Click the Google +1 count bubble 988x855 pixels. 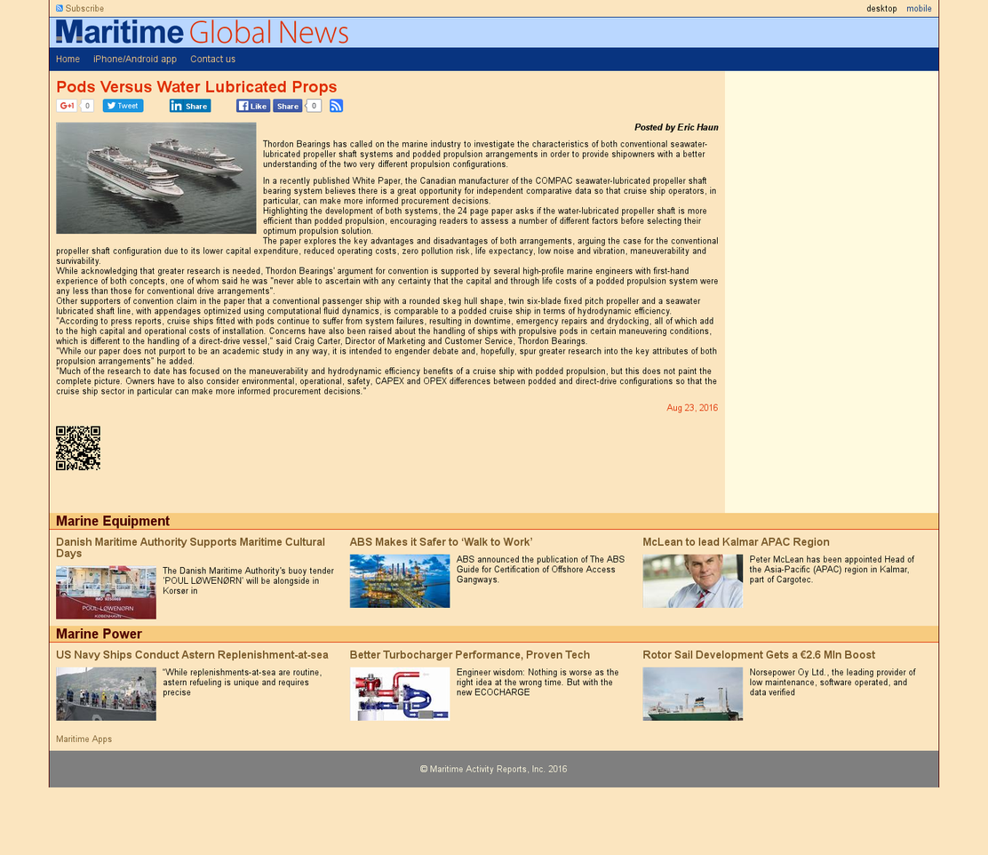coord(87,106)
